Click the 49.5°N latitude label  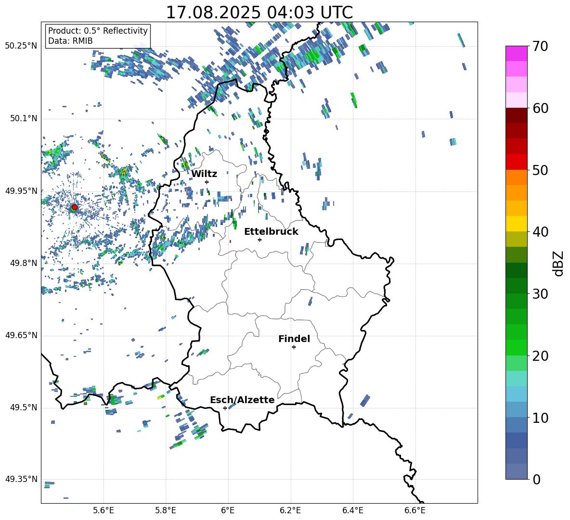[23, 407]
